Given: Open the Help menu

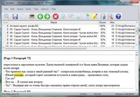Looking at the screenshot, I should pyautogui.click(x=53, y=9).
